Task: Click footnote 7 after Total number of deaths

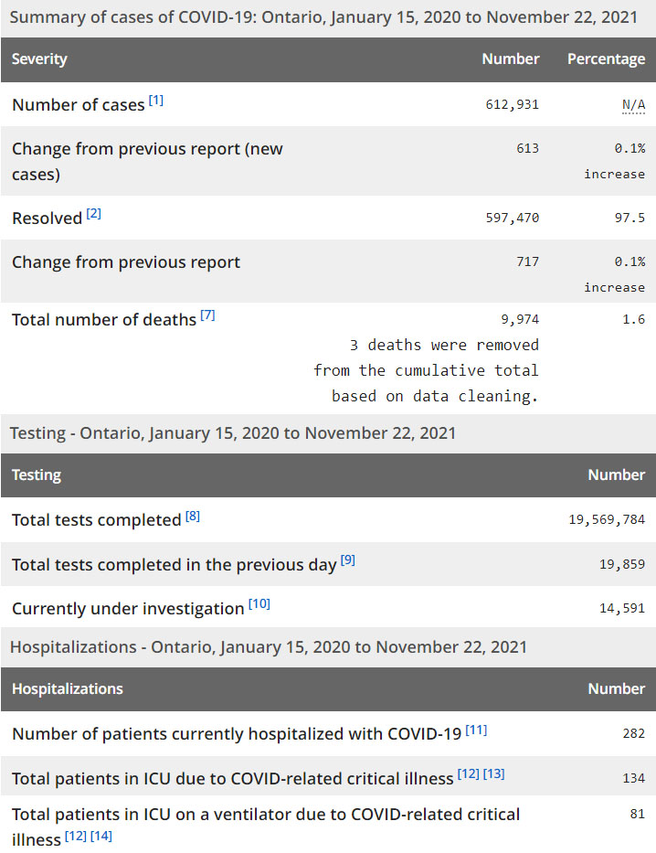Action: click(207, 315)
